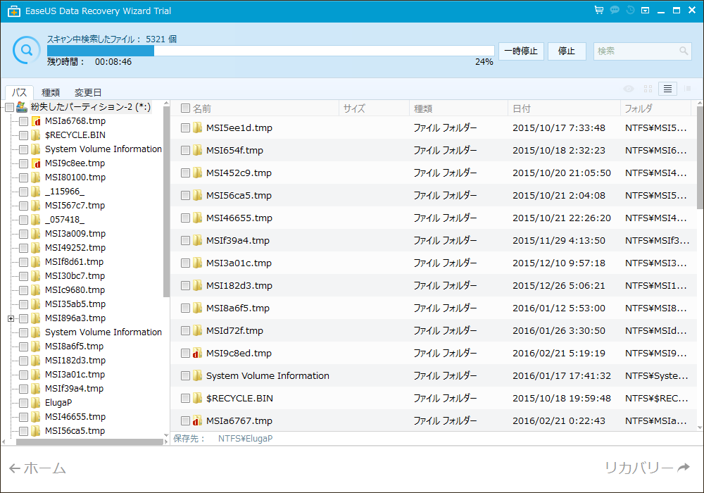Tick checkbox for lost partition root node
This screenshot has width=704, height=493.
[9, 107]
